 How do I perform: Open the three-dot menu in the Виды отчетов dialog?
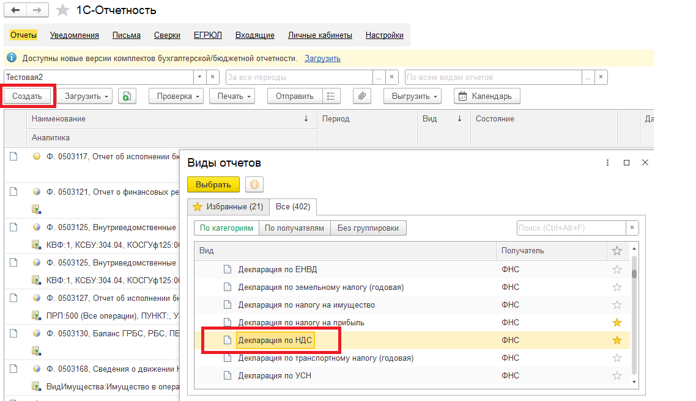click(607, 162)
